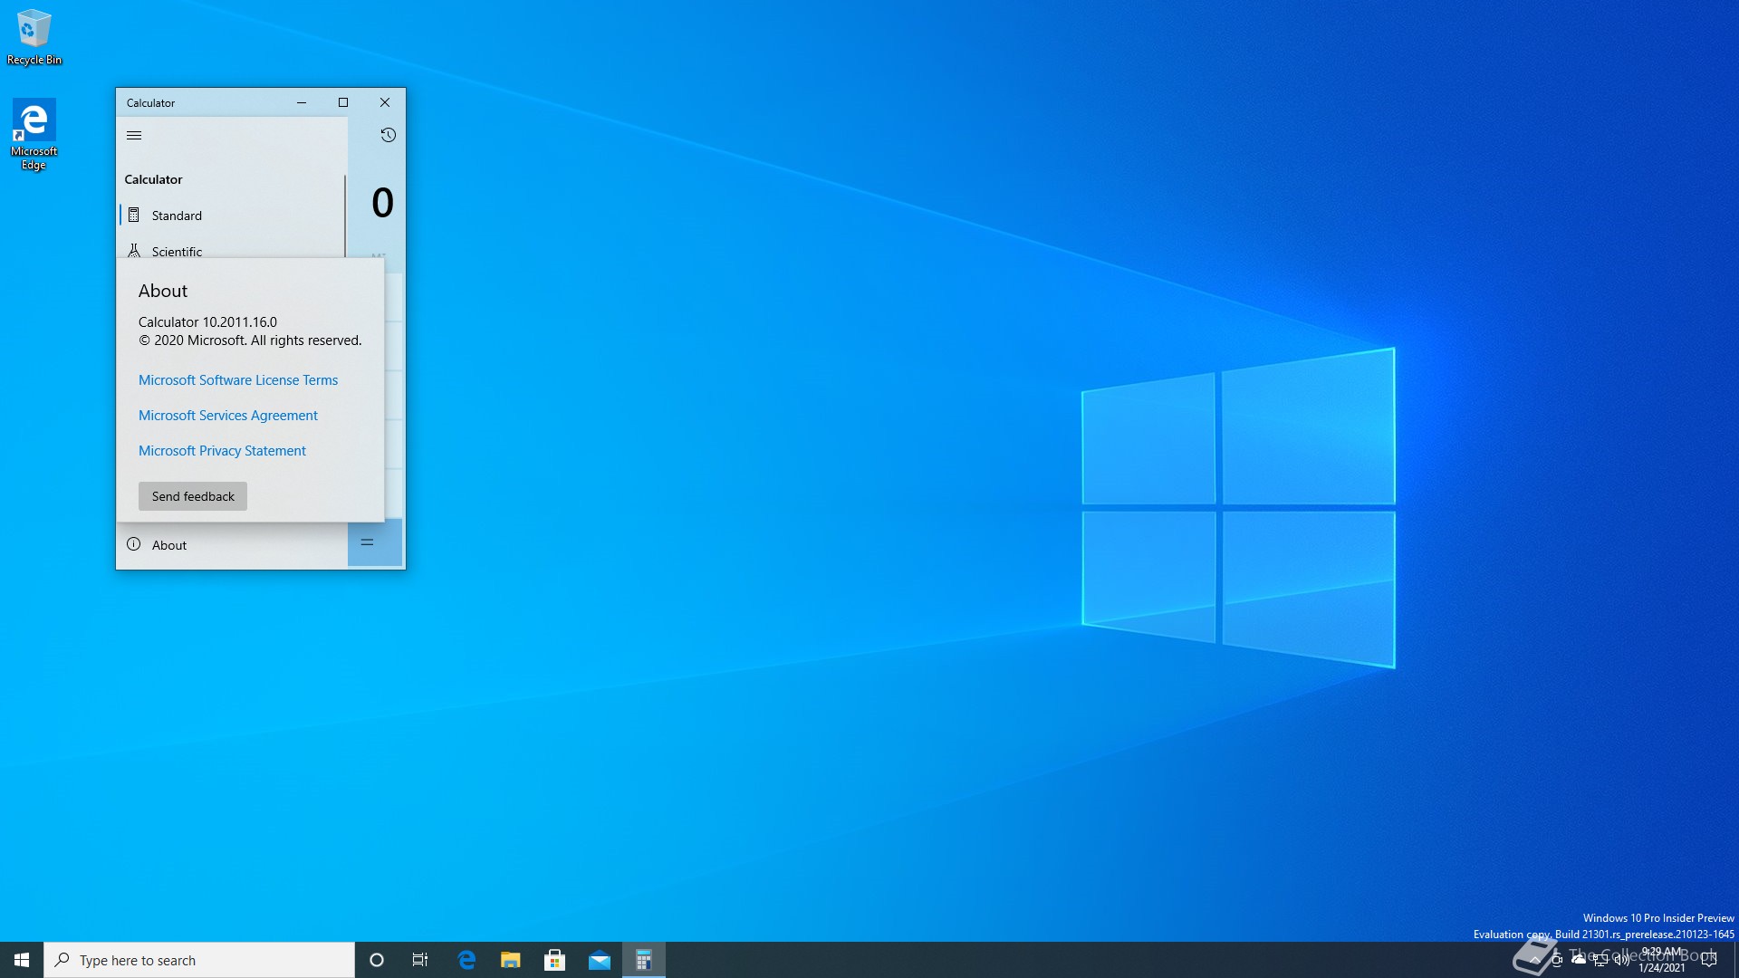Maximize the Calculator window
Image resolution: width=1739 pixels, height=978 pixels.
343,102
